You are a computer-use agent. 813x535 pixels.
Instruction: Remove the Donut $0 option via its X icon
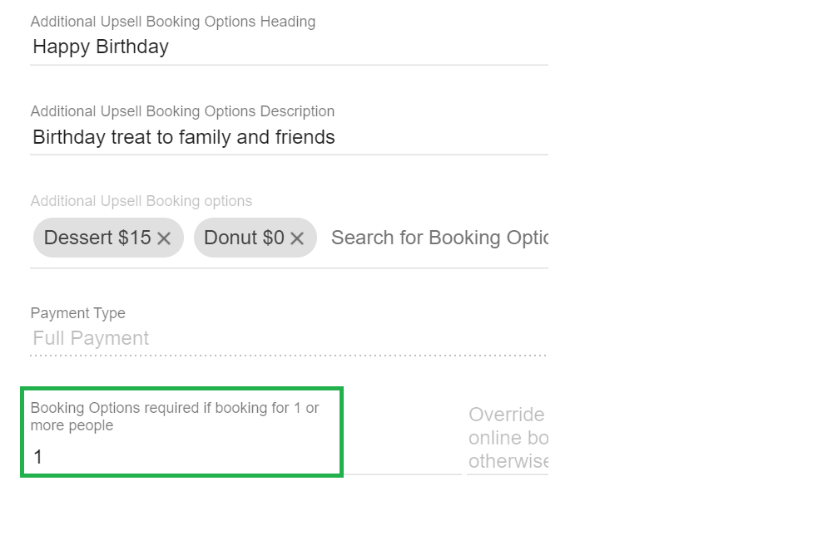point(297,238)
